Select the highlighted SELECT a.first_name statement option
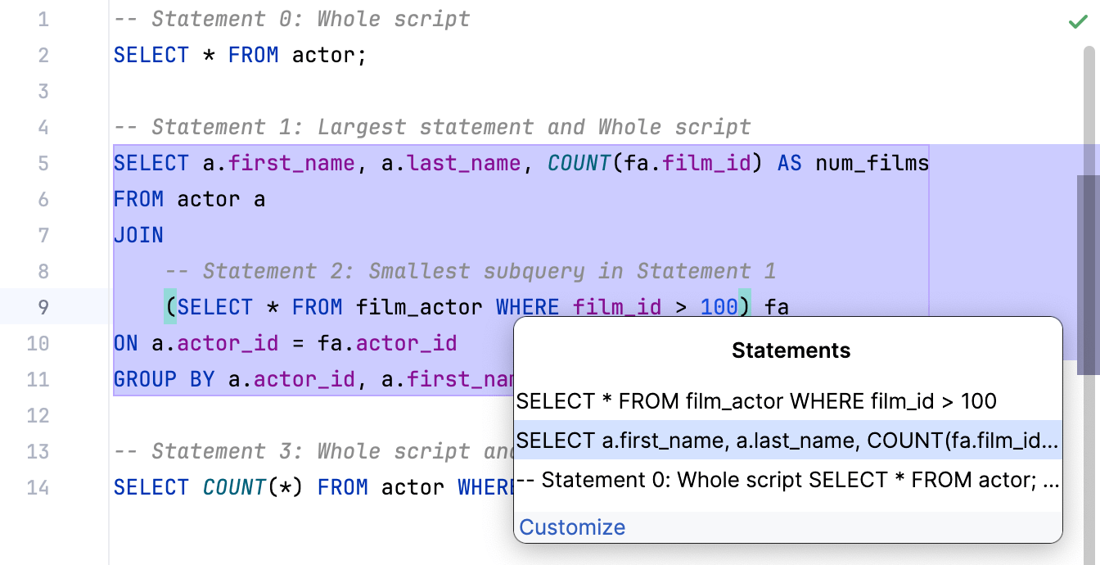 point(787,441)
